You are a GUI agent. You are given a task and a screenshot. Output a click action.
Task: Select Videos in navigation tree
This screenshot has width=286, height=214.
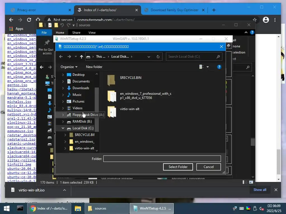[77, 108]
